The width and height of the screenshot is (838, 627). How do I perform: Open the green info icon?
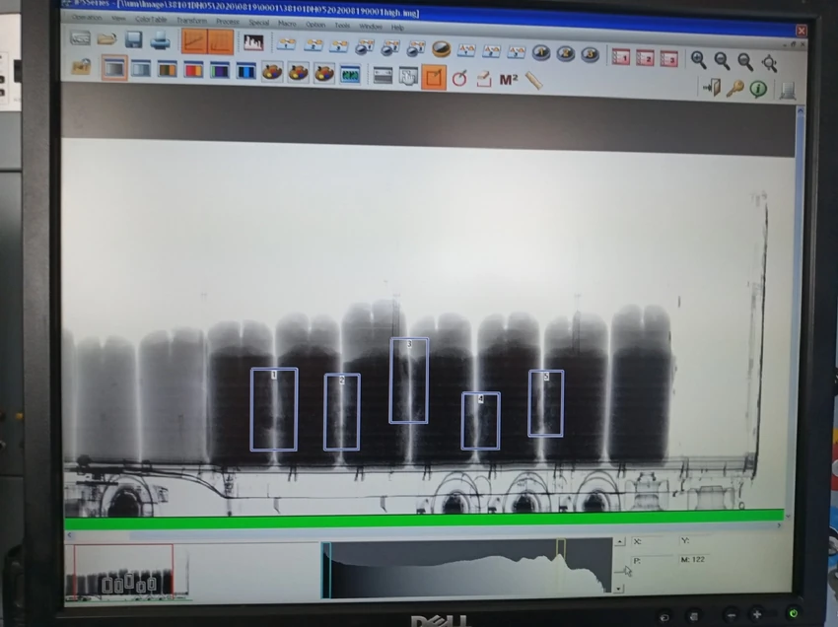(758, 89)
